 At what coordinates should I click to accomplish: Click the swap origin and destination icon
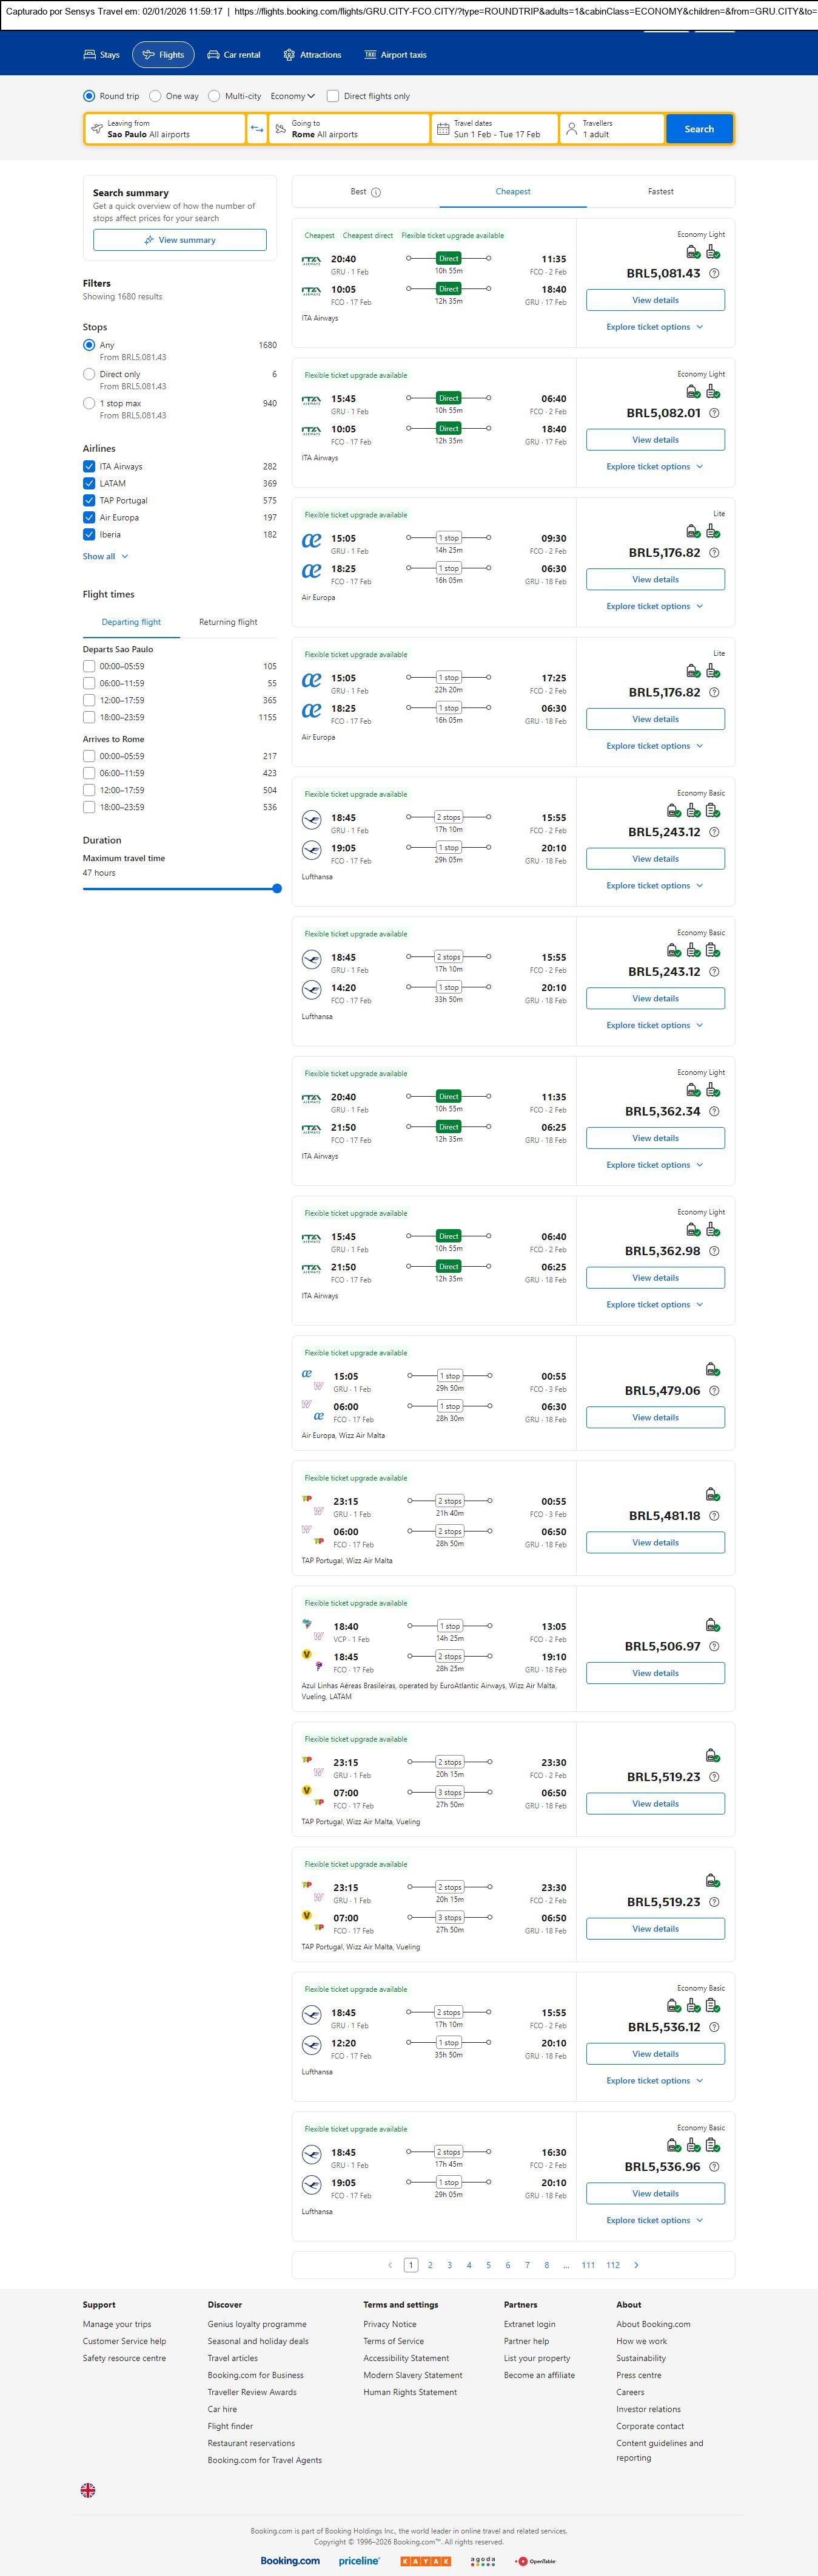(256, 129)
